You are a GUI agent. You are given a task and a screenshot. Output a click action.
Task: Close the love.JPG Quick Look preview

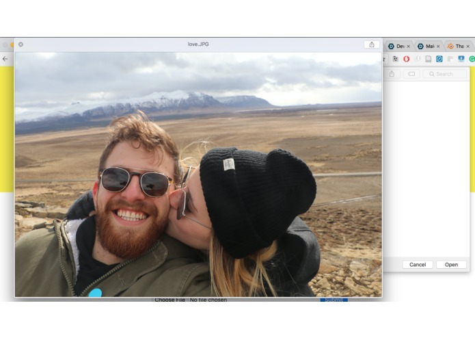(x=21, y=44)
